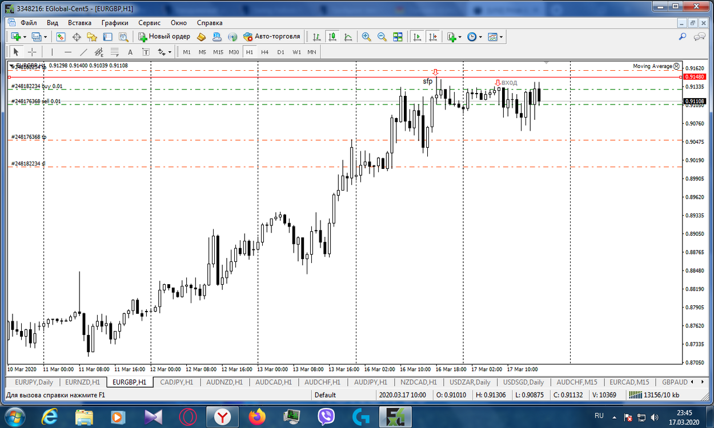Toggle chart auto-scroll
The height and width of the screenshot is (428, 714).
[418, 37]
